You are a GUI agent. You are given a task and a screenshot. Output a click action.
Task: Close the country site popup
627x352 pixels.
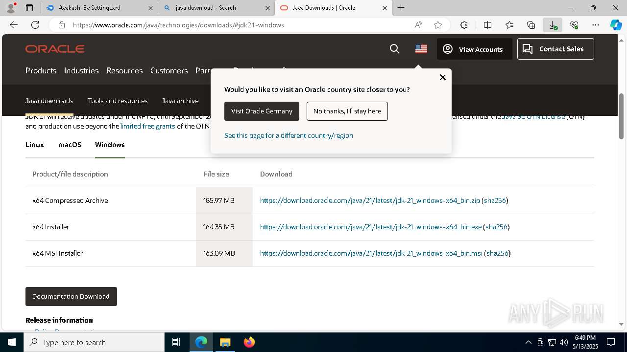point(443,77)
